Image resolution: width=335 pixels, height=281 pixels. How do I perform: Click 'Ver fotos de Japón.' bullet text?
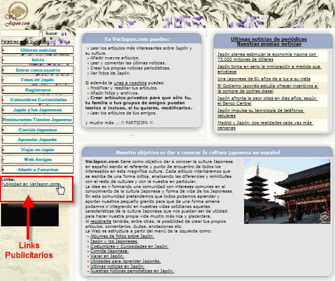click(110, 73)
